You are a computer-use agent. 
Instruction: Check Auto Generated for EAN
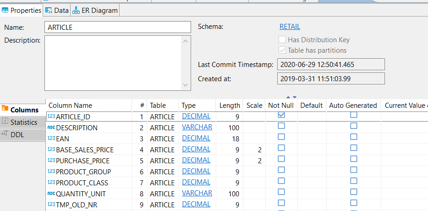tap(354, 137)
